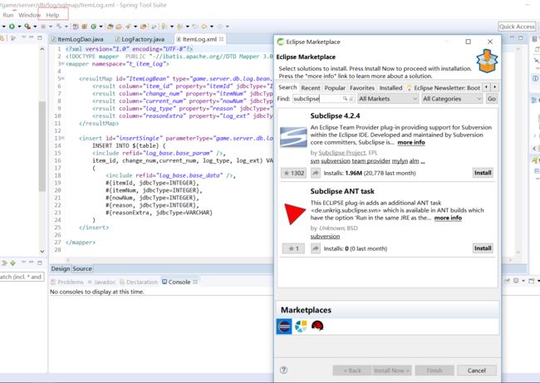540x383 pixels.
Task: Open the Favorites tab in Marketplace
Action: click(362, 88)
